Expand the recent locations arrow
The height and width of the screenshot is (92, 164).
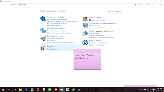click(8, 5)
